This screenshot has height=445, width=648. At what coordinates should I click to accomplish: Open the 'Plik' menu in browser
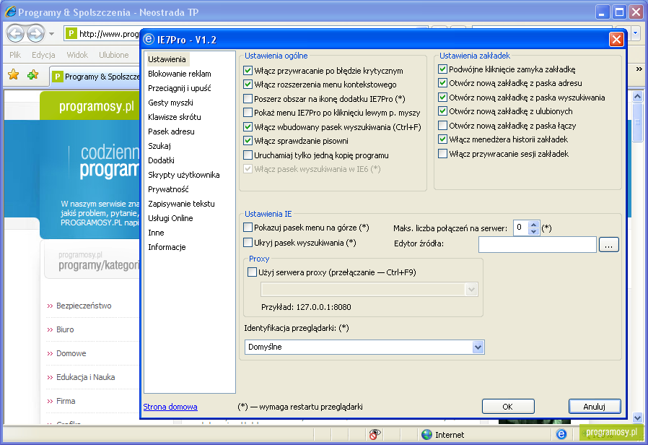[15, 55]
